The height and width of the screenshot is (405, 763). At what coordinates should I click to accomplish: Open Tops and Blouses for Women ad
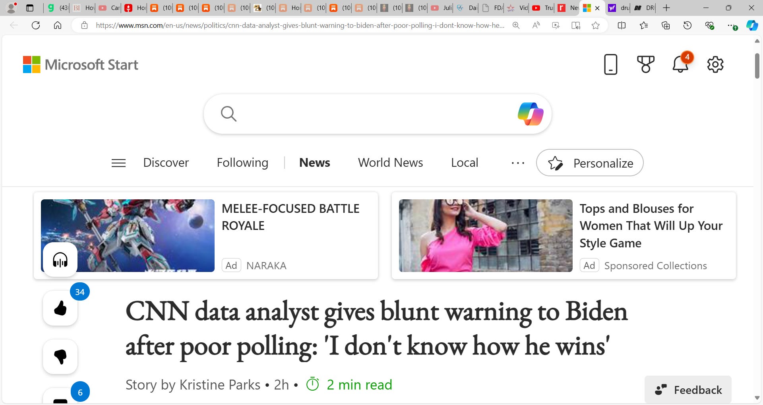click(x=651, y=226)
